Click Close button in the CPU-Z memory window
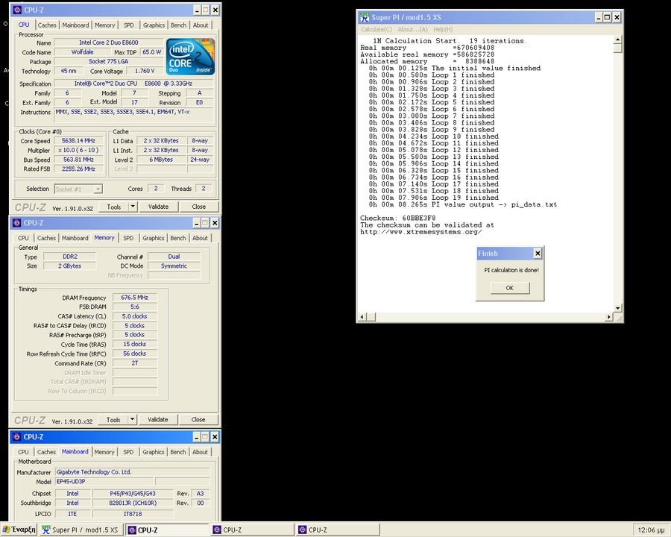 pyautogui.click(x=198, y=420)
